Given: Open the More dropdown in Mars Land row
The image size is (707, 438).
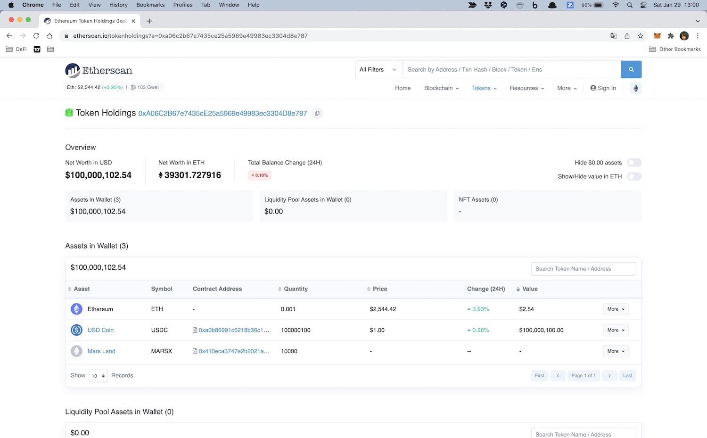Looking at the screenshot, I should (616, 351).
